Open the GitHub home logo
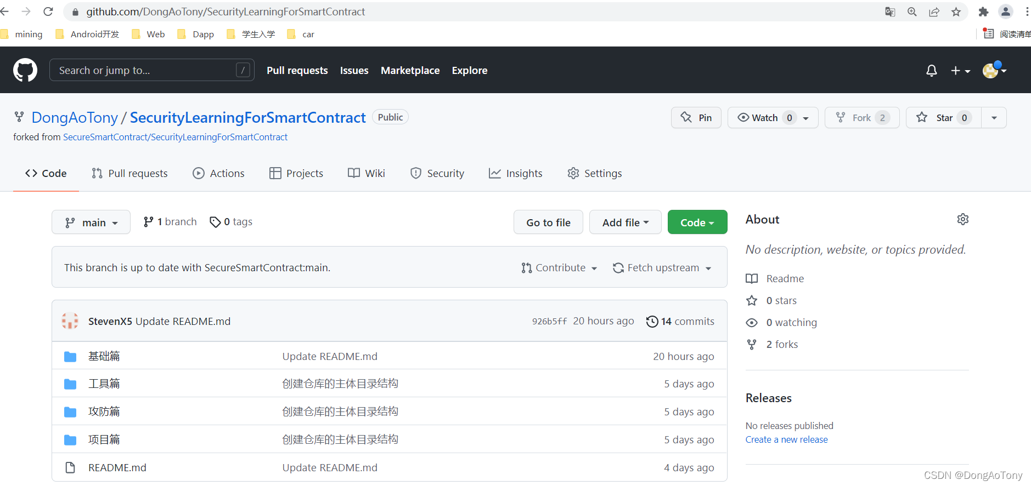The width and height of the screenshot is (1031, 486). (x=25, y=70)
